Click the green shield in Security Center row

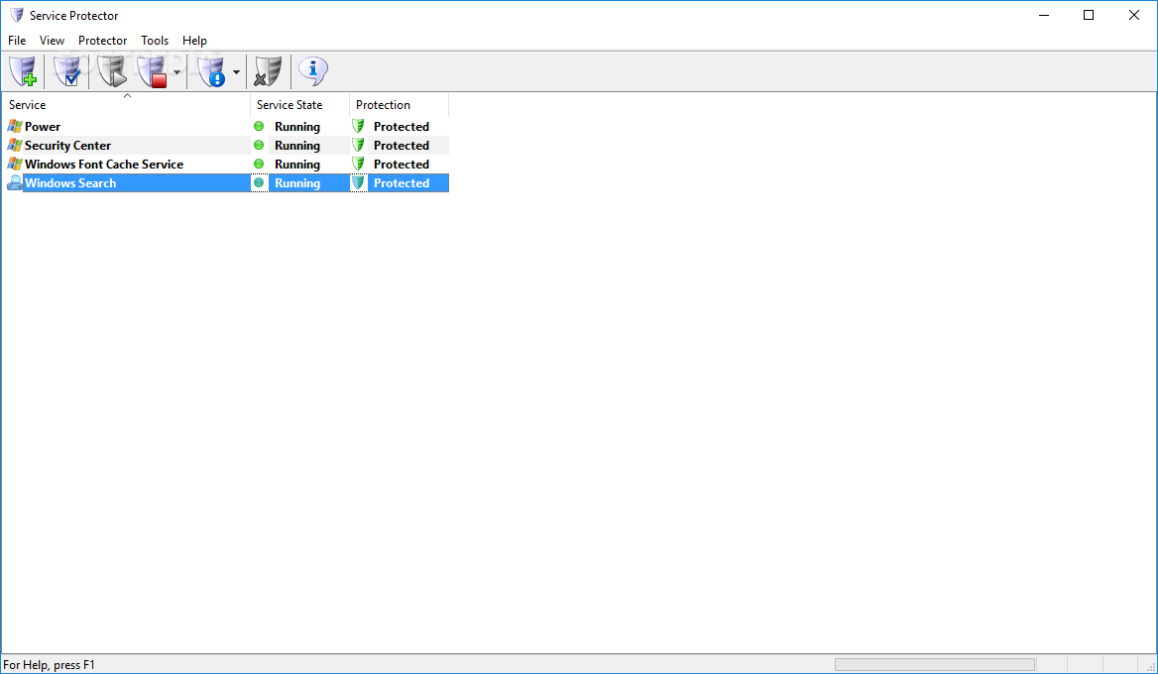pos(358,145)
